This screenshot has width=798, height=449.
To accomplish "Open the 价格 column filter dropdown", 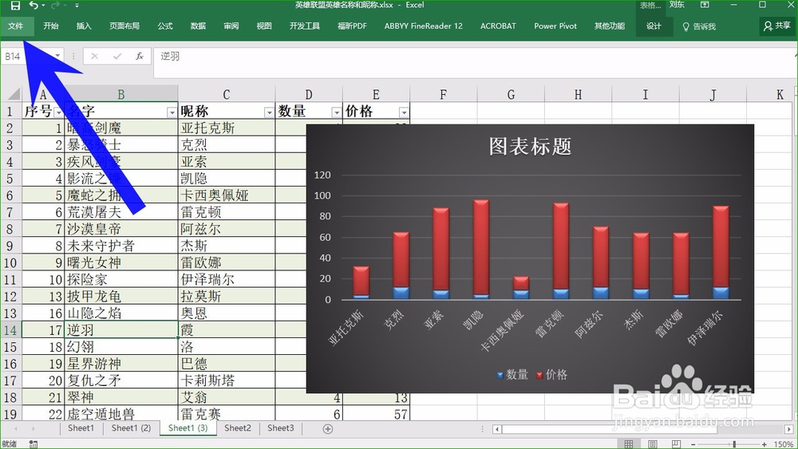I will (x=404, y=112).
